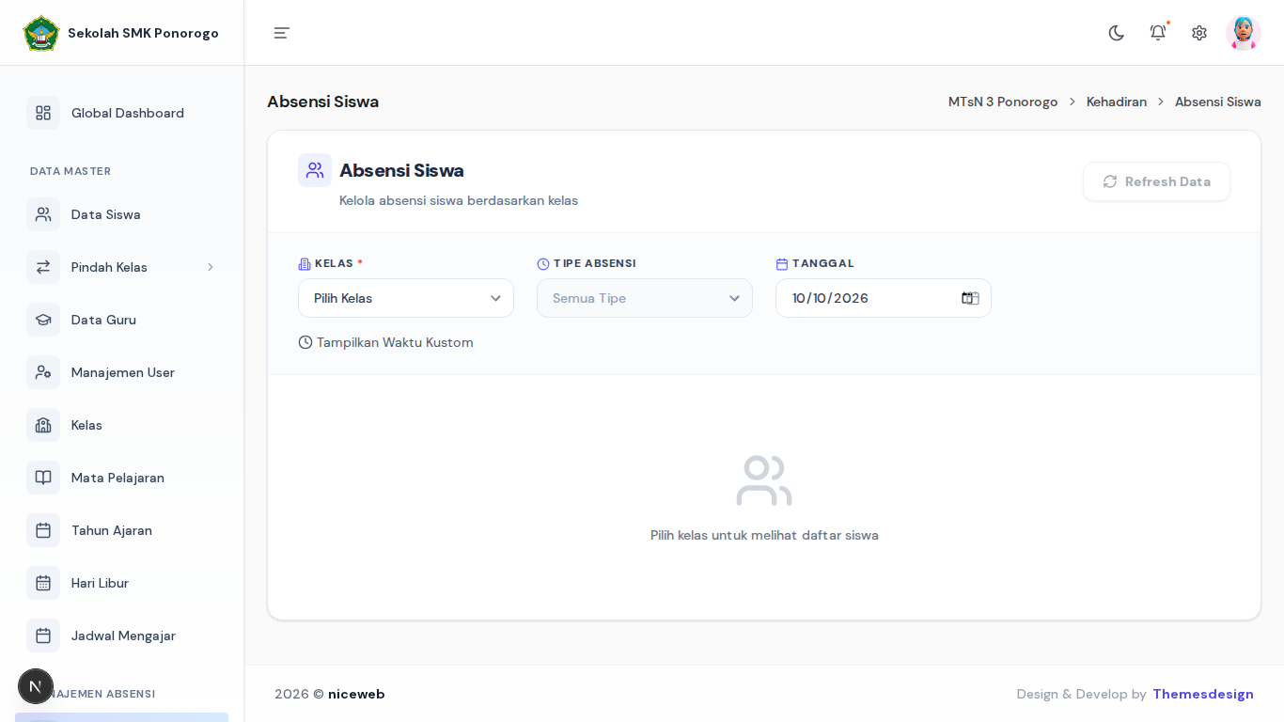Expand the Pindah Kelas submenu chevron

coord(211,267)
